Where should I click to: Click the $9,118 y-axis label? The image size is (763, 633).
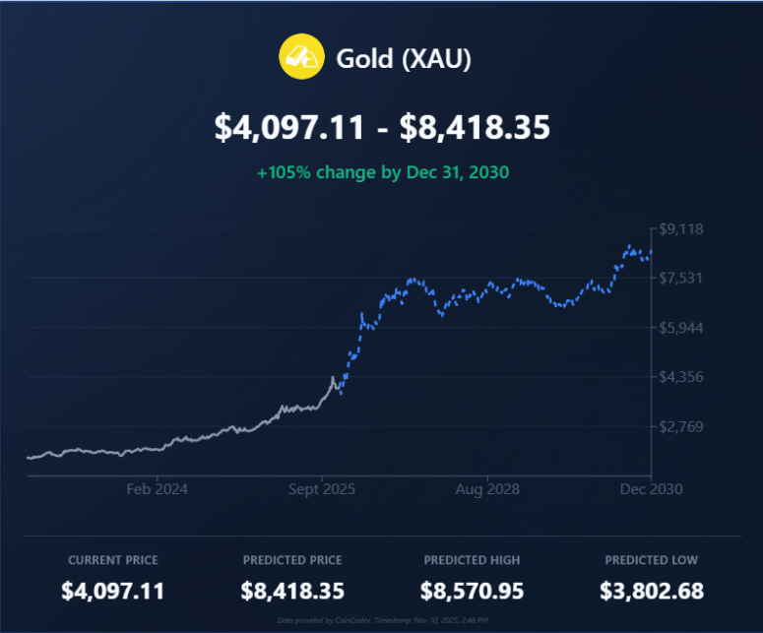[x=681, y=229]
